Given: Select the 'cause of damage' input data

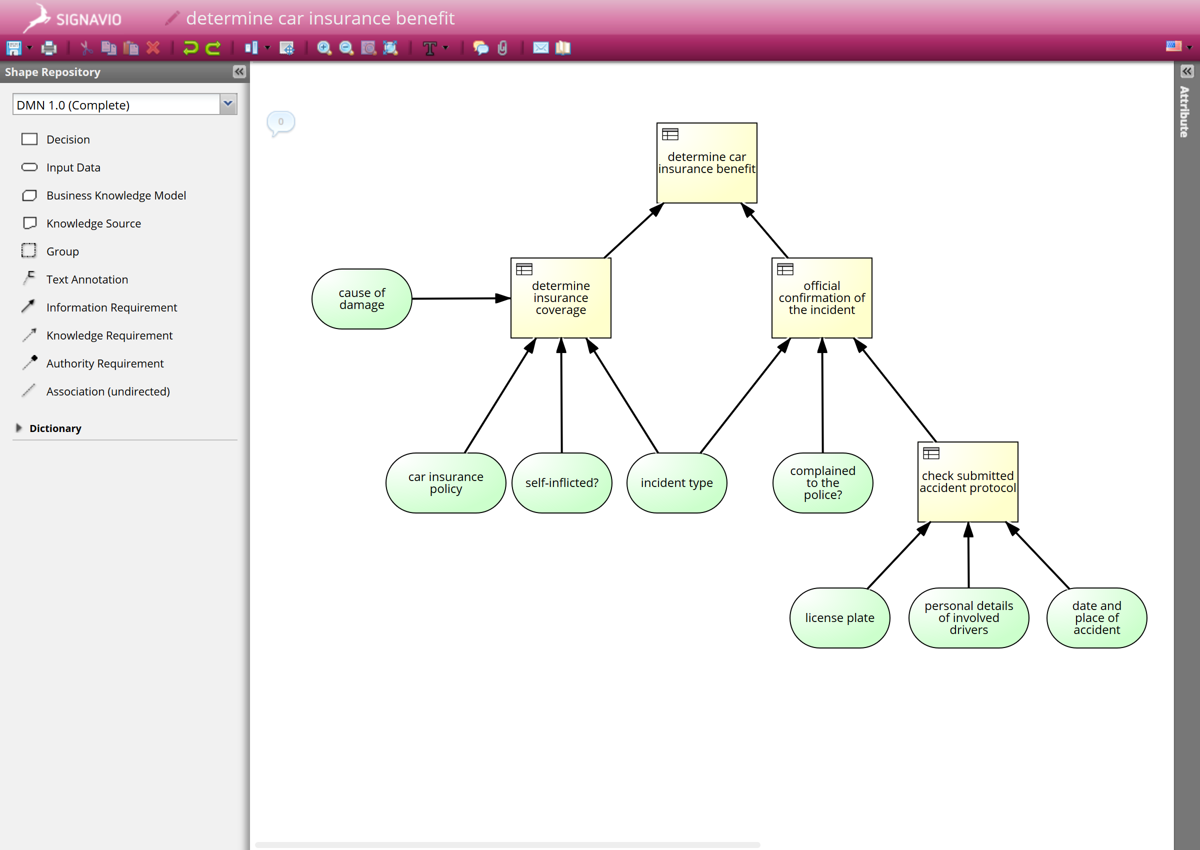Looking at the screenshot, I should point(361,299).
